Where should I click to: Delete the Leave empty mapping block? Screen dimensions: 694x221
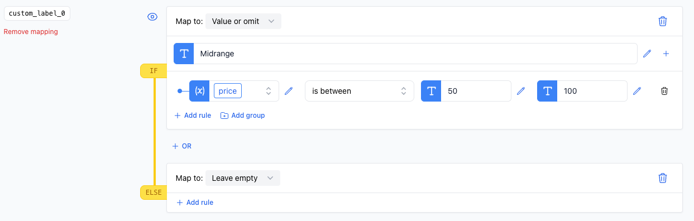click(663, 178)
